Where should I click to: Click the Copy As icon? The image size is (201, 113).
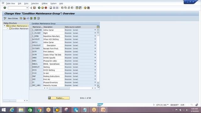tap(21, 18)
